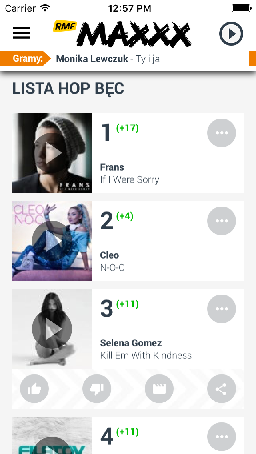256x454 pixels.
Task: Dislike the song with thumbs down icon
Action: (97, 388)
